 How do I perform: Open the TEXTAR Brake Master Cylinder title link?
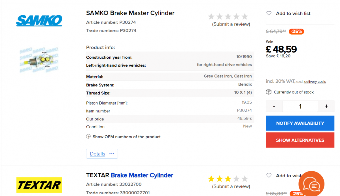click(142, 175)
